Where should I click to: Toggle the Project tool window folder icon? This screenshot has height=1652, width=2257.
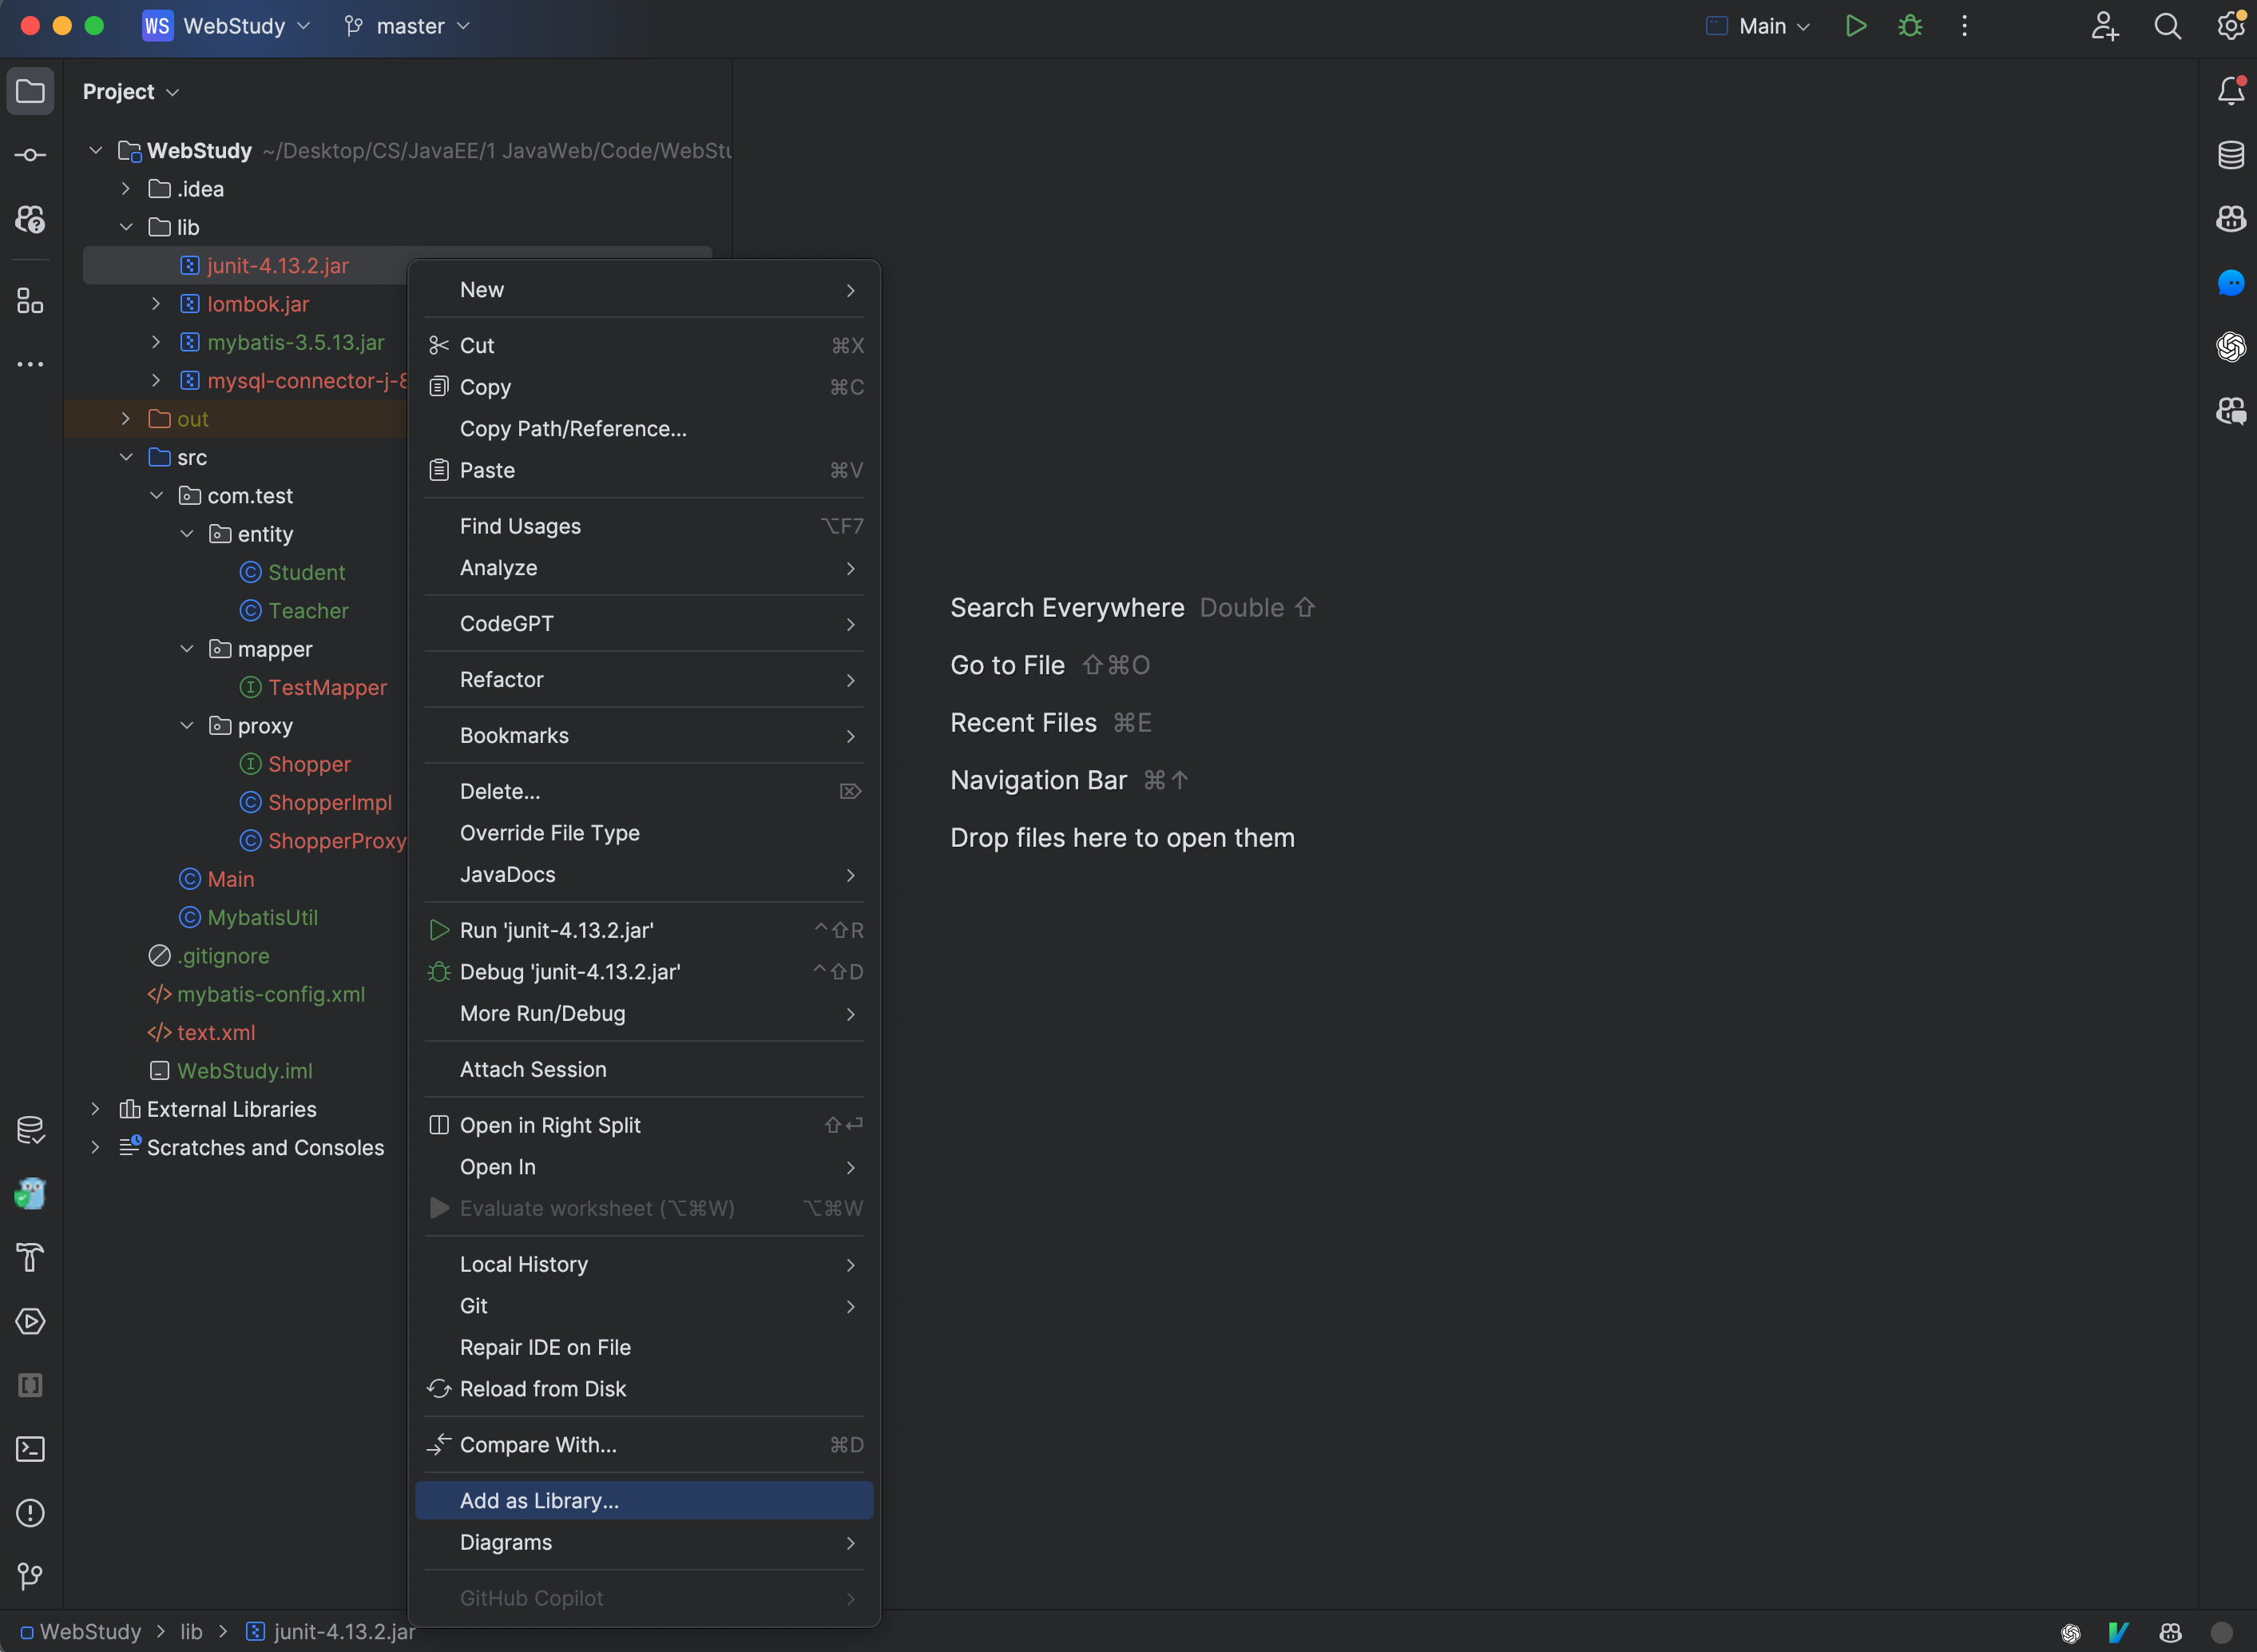click(30, 91)
